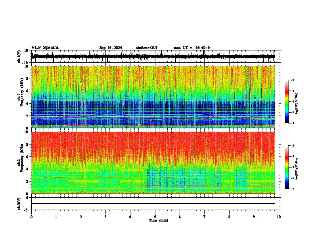314x243 pixels.
Task: Click the ch.1 voltage waveform trace
Action: pyautogui.click(x=153, y=56)
